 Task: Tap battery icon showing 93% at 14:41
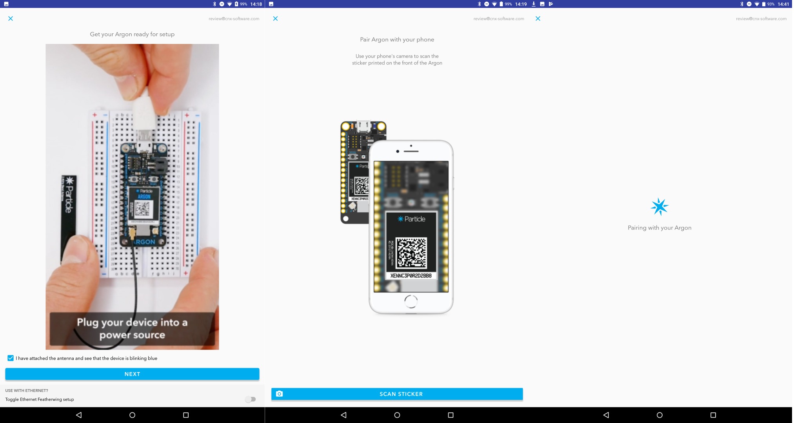tap(764, 4)
